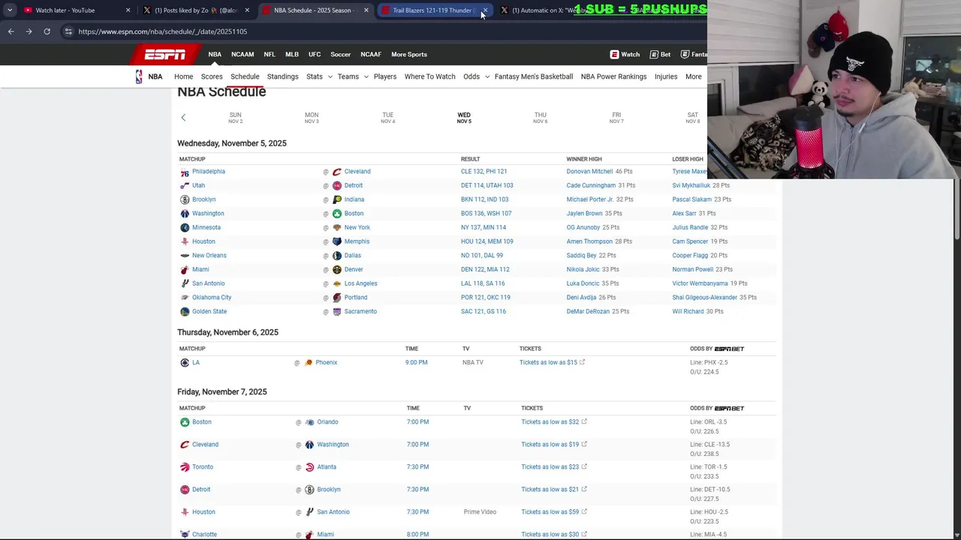Click the browser address bar URL
Viewport: 961px width, 540px height.
point(162,31)
